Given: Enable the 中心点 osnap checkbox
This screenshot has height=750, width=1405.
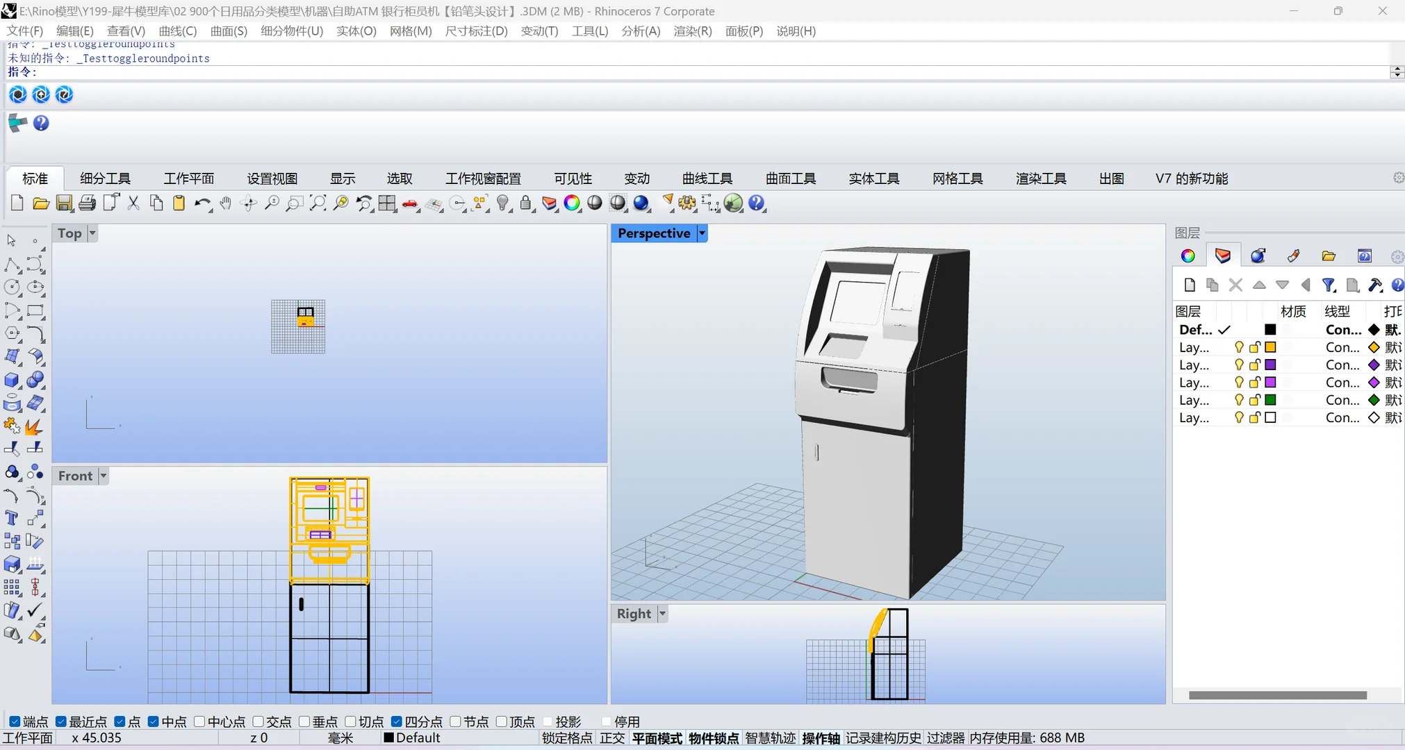Looking at the screenshot, I should [199, 722].
